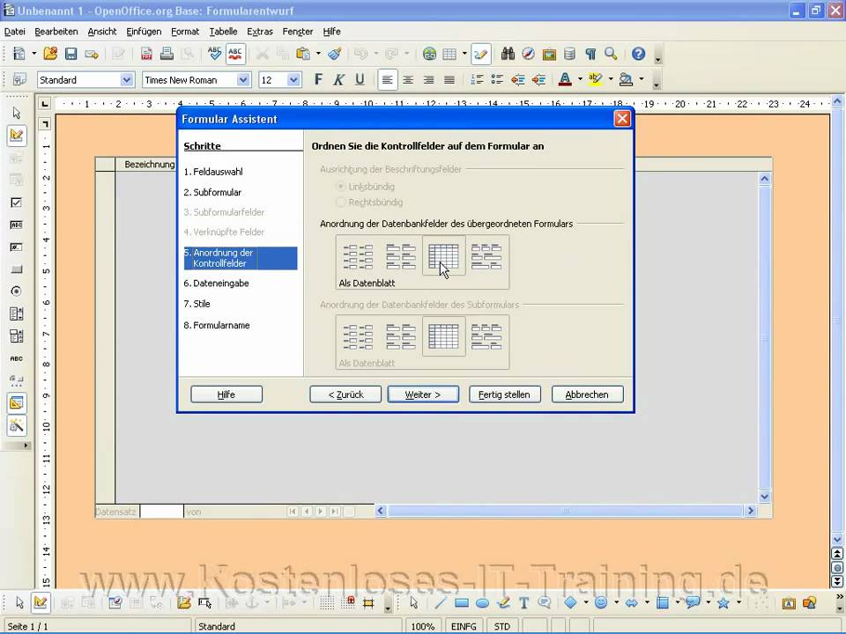Select the Check Box form control
This screenshot has height=634, width=846.
[x=16, y=203]
